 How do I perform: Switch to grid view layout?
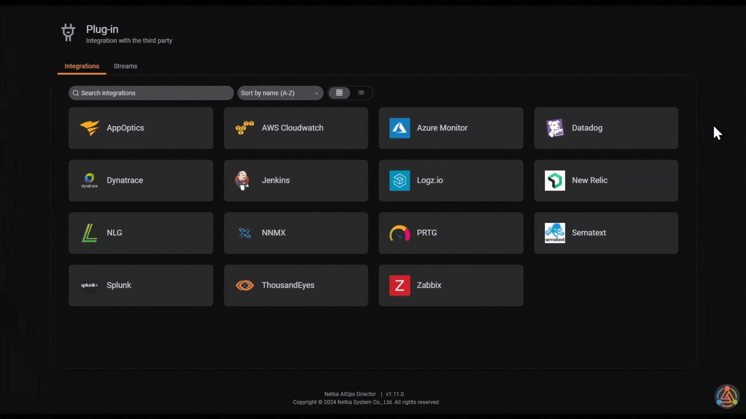[339, 93]
